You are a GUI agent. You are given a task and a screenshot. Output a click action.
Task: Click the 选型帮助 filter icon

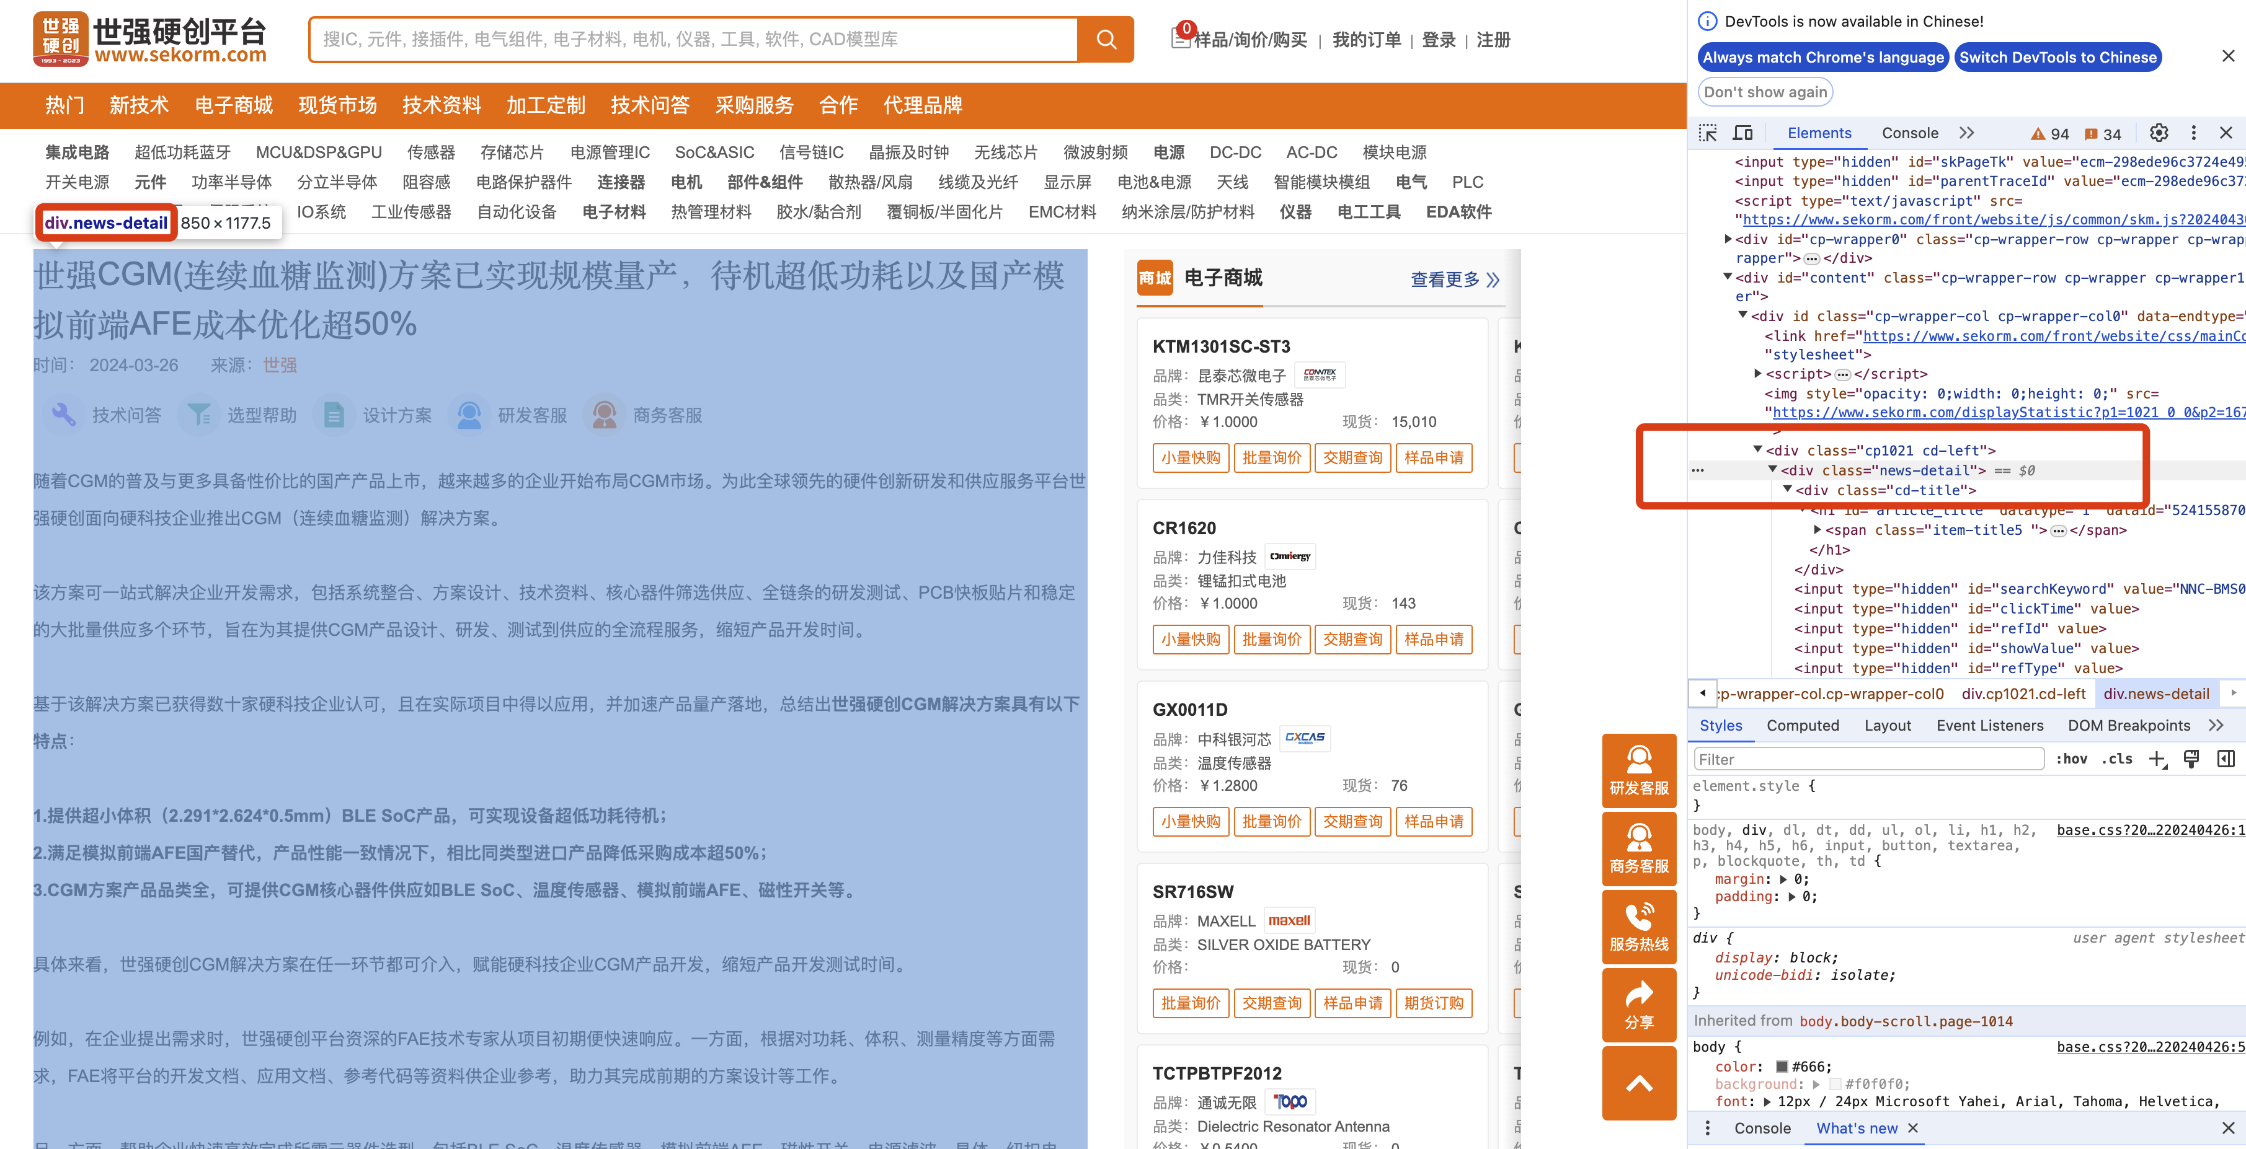[x=199, y=415]
